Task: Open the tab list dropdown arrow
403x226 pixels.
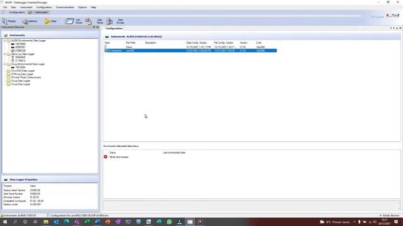Action: (397, 28)
